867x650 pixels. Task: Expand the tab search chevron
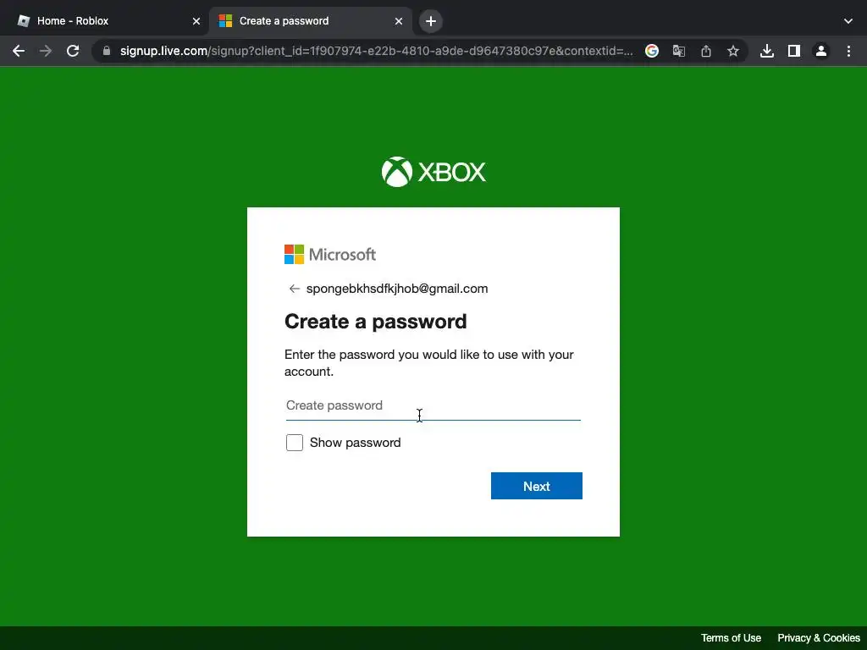848,21
